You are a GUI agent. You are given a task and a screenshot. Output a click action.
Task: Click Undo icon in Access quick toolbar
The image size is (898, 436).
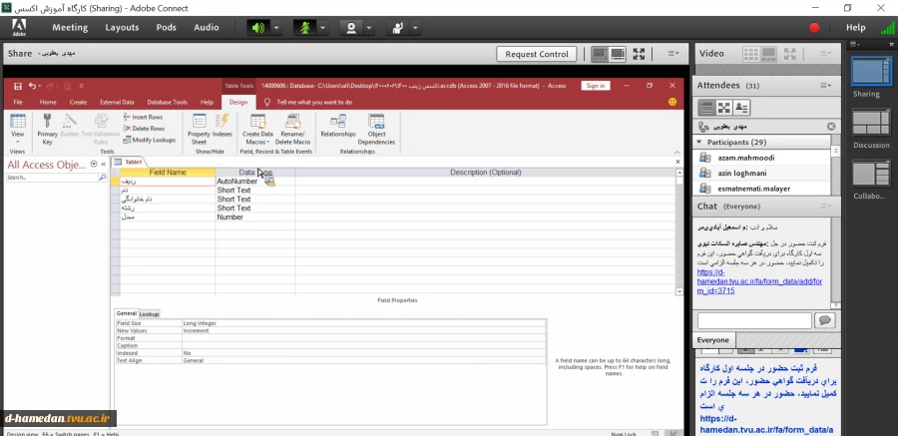point(32,86)
